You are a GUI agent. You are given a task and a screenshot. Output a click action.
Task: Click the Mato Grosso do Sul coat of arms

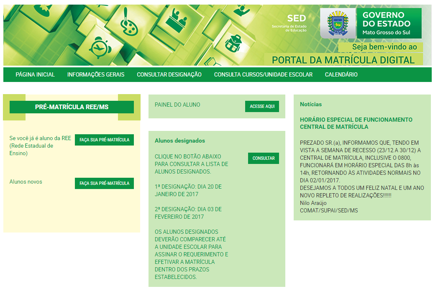tap(338, 23)
